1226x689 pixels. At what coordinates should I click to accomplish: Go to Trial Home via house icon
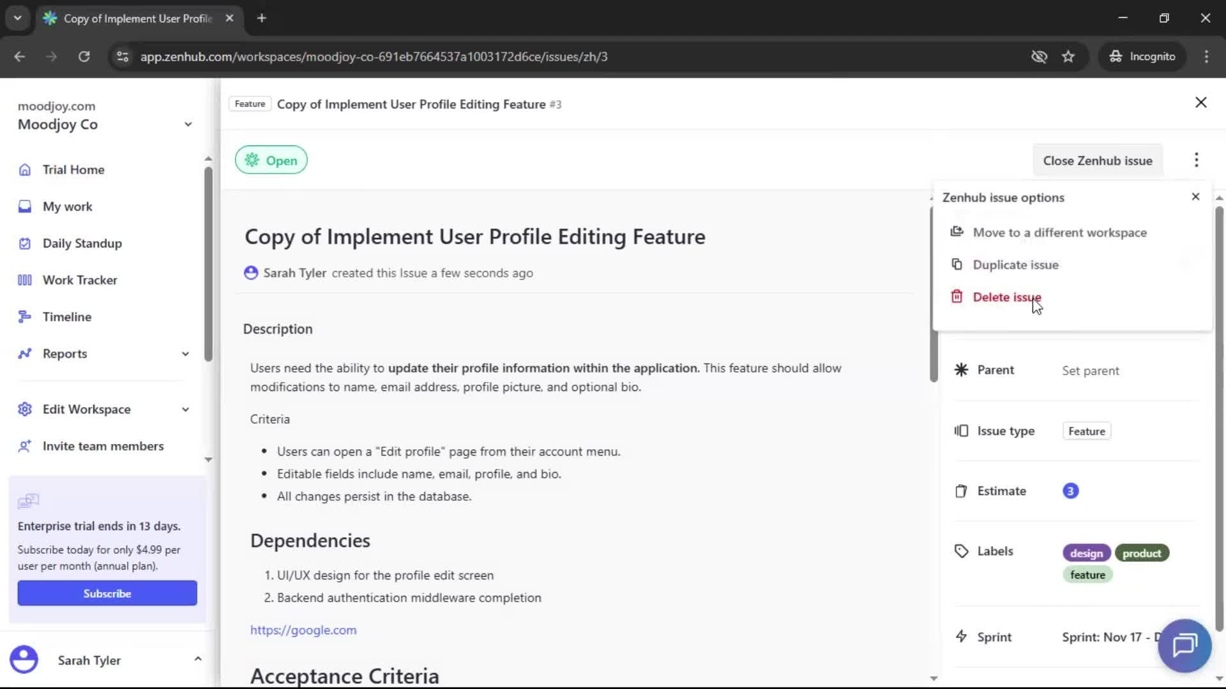24,169
